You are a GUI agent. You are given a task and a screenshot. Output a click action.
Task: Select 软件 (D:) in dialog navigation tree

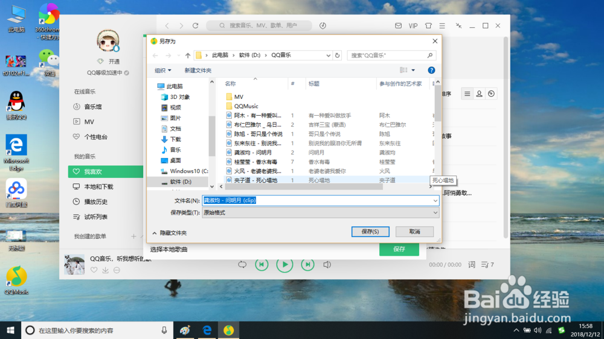[180, 182]
